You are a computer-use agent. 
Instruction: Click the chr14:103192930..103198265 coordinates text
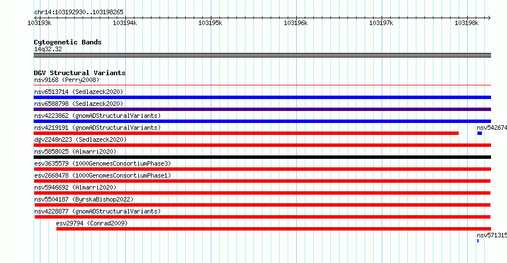pos(79,12)
